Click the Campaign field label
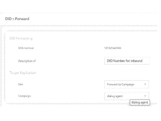The image size is (161, 121). [24, 96]
